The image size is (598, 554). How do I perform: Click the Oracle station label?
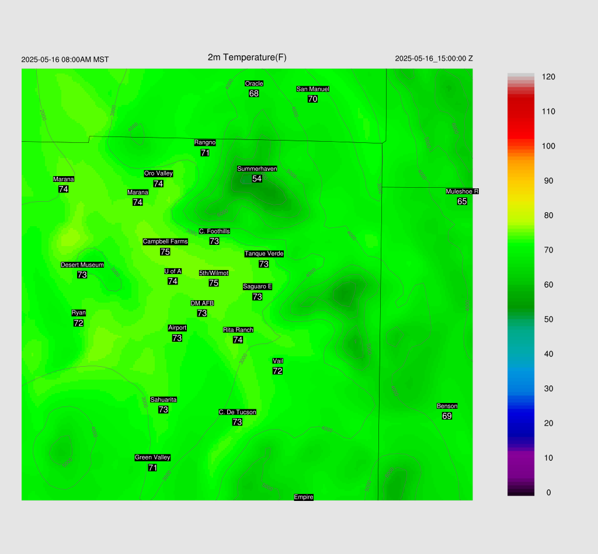coord(254,83)
